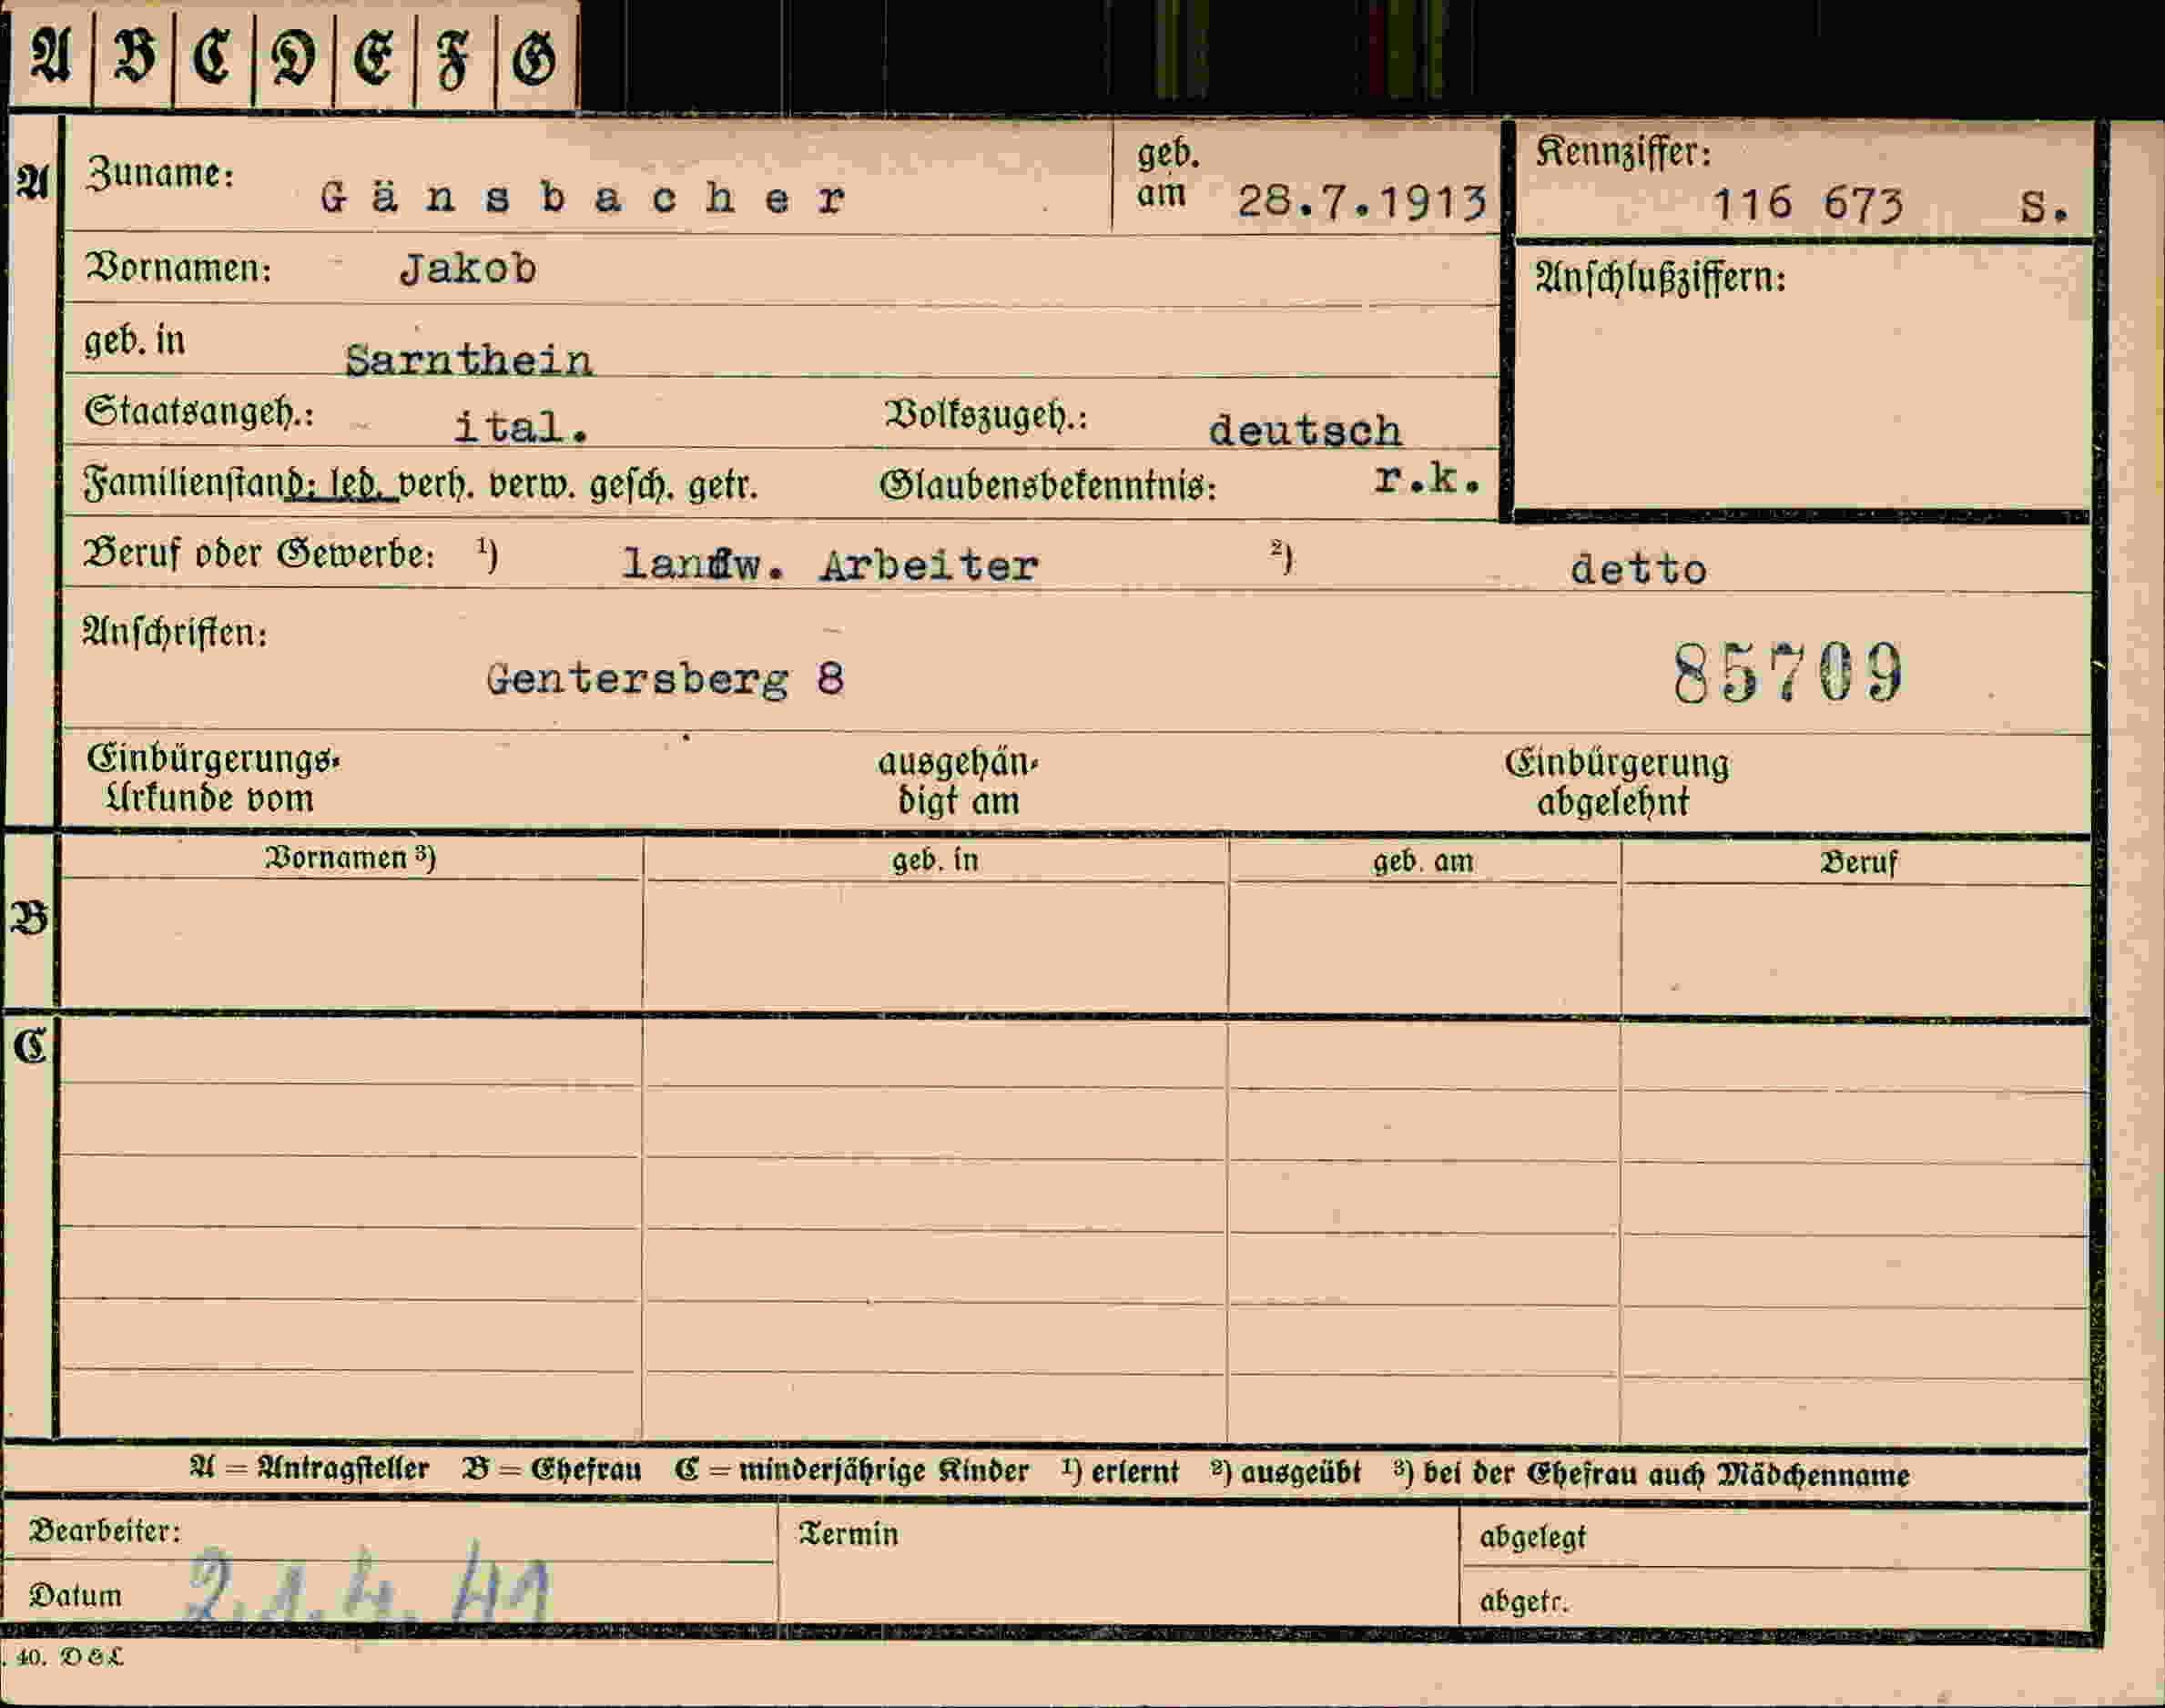Click the 'Einbürgerungs-Urkunde vom' label

(212, 778)
